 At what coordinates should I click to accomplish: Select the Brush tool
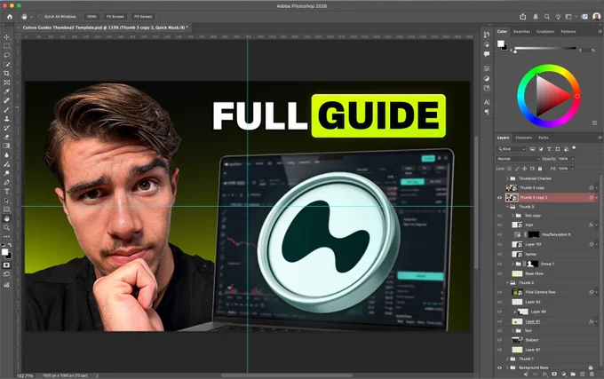[x=6, y=110]
